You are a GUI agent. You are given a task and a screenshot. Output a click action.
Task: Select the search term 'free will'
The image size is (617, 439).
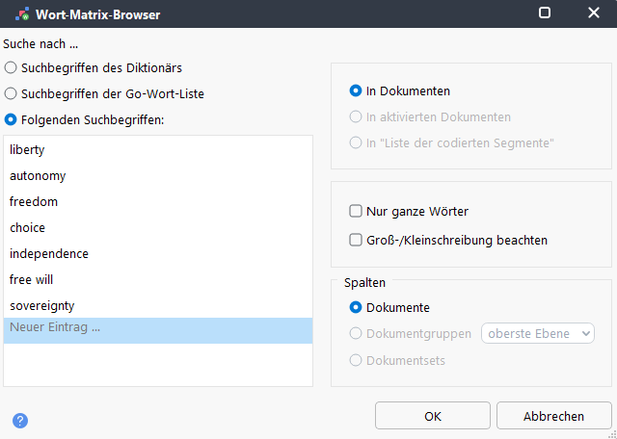tap(158, 279)
